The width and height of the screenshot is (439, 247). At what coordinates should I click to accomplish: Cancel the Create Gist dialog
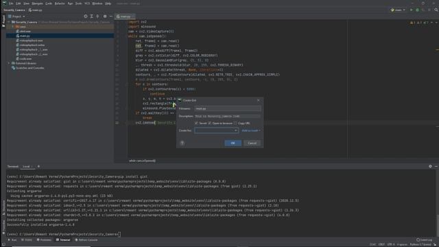pos(252,143)
